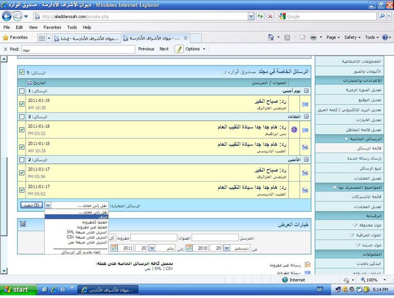Click the highlighter icon in Find bar

[x=179, y=49]
